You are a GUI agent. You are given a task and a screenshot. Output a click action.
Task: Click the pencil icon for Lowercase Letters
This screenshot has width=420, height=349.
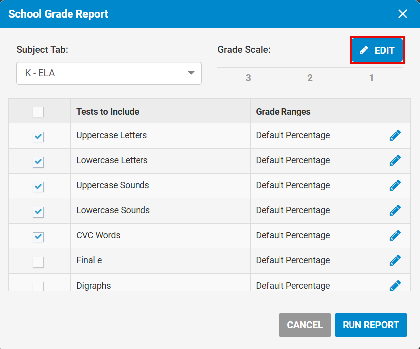pyautogui.click(x=395, y=160)
